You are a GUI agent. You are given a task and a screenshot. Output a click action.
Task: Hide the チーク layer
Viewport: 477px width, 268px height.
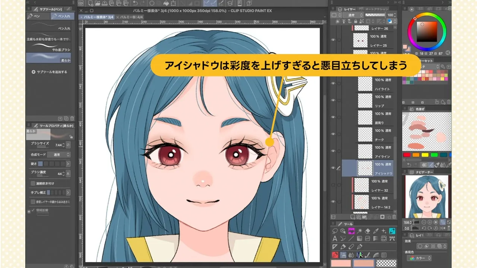point(334,134)
